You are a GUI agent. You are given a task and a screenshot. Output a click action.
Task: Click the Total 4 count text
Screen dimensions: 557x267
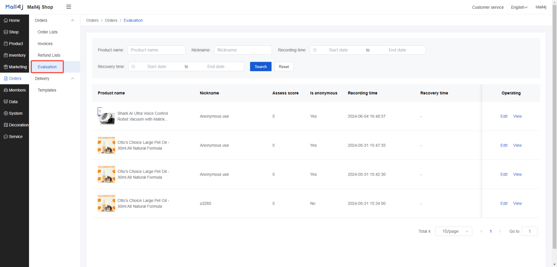(x=424, y=231)
